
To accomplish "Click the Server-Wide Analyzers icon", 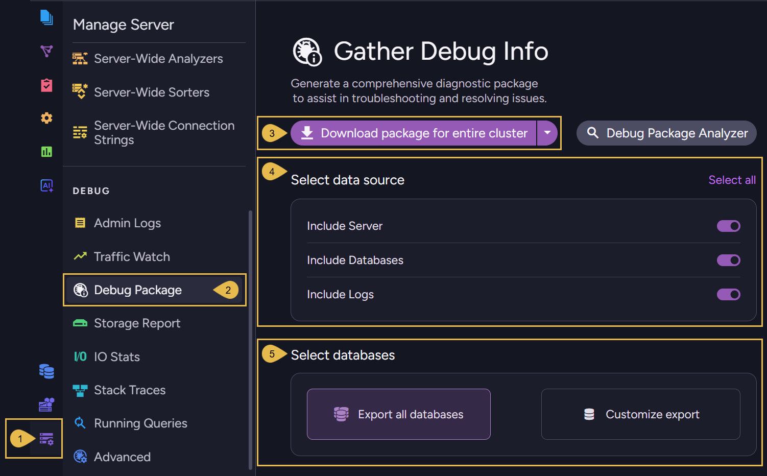I will point(80,59).
